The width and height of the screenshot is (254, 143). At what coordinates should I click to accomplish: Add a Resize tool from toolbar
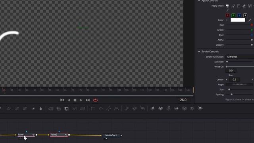tap(75, 108)
